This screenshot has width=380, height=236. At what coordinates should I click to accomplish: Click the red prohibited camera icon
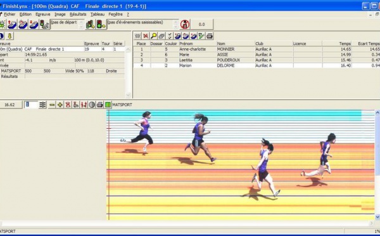[x=185, y=24]
